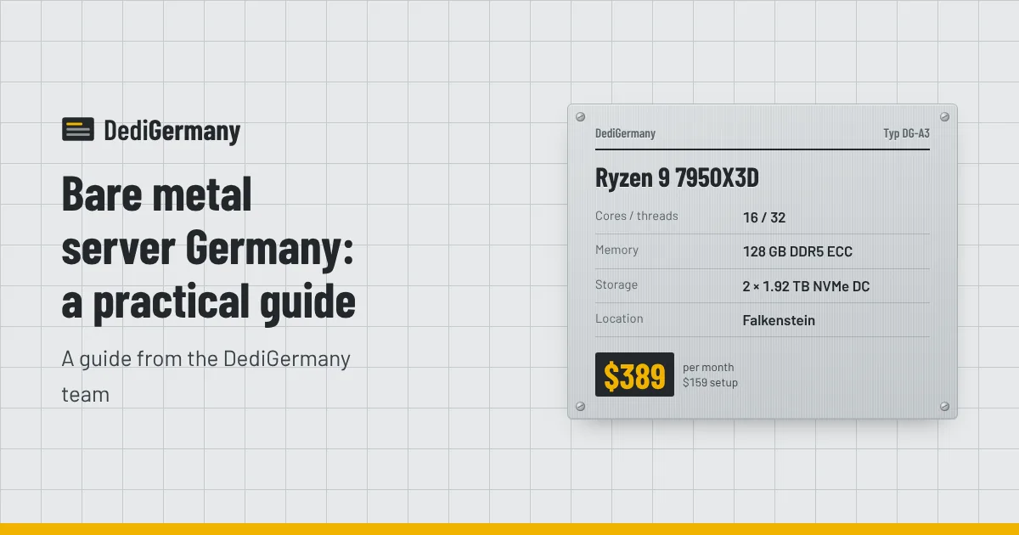The image size is (1019, 535).
Task: Click the '$389' price badge
Action: click(x=634, y=374)
